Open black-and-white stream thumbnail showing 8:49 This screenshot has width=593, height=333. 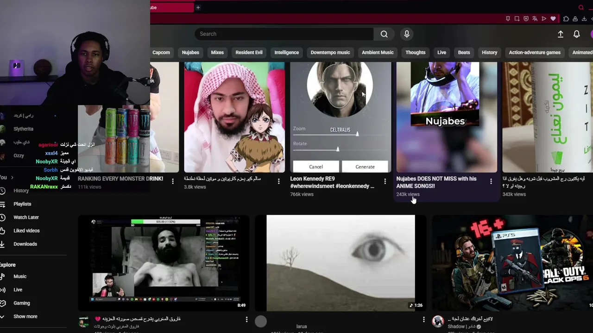click(x=164, y=263)
